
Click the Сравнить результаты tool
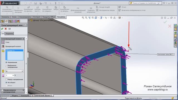(x=91, y=10)
